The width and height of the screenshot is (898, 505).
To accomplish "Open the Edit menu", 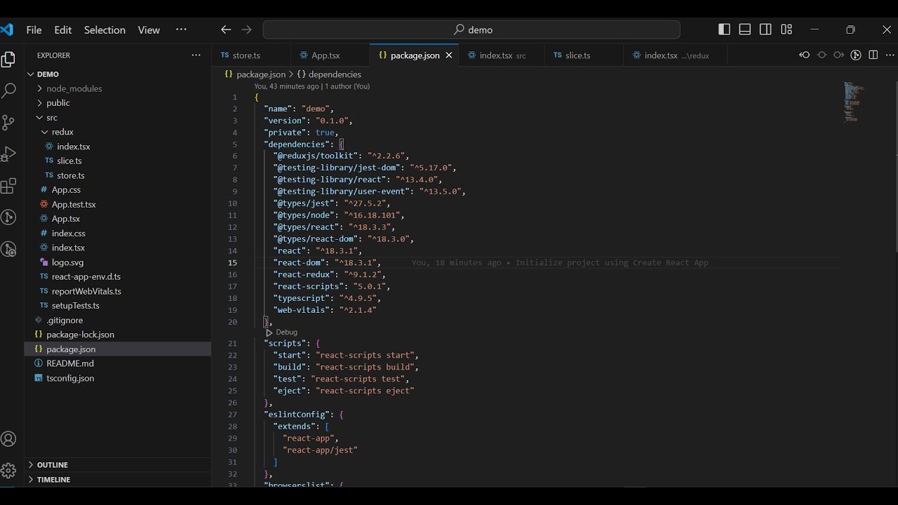I will click(x=63, y=29).
